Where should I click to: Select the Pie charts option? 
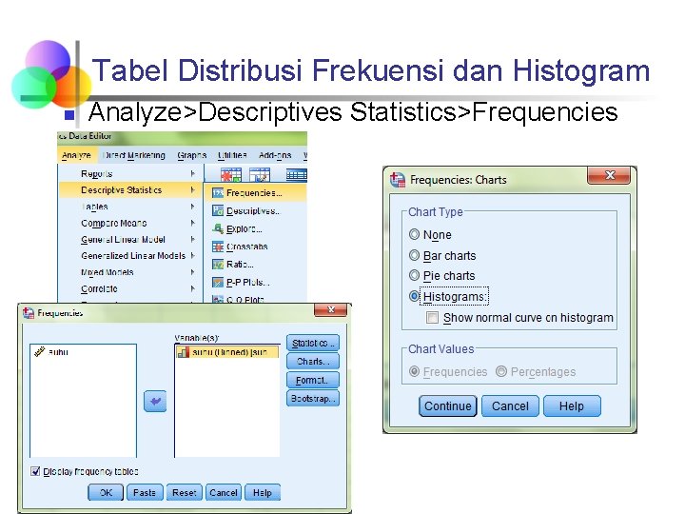coord(414,275)
